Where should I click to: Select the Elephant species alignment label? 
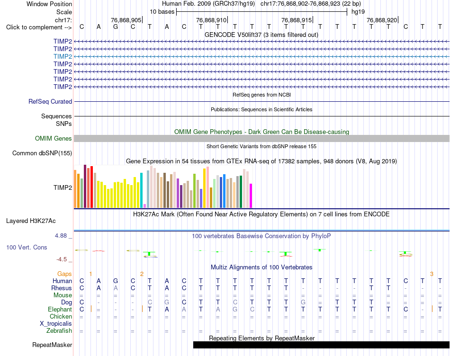(x=60, y=309)
